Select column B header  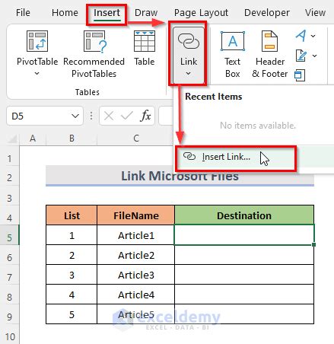click(x=72, y=139)
